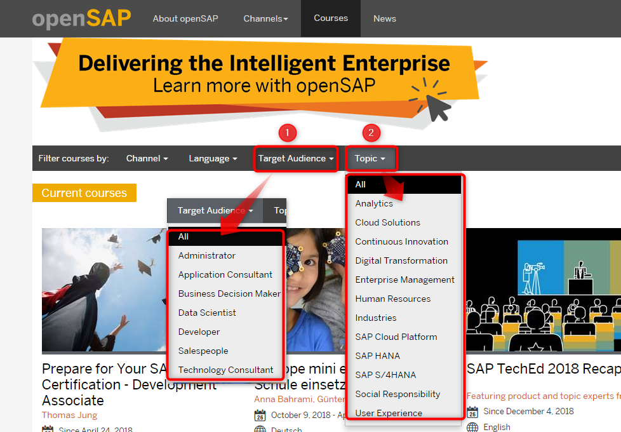Toggle the Topic filter dropdown
621x432 pixels.
371,158
